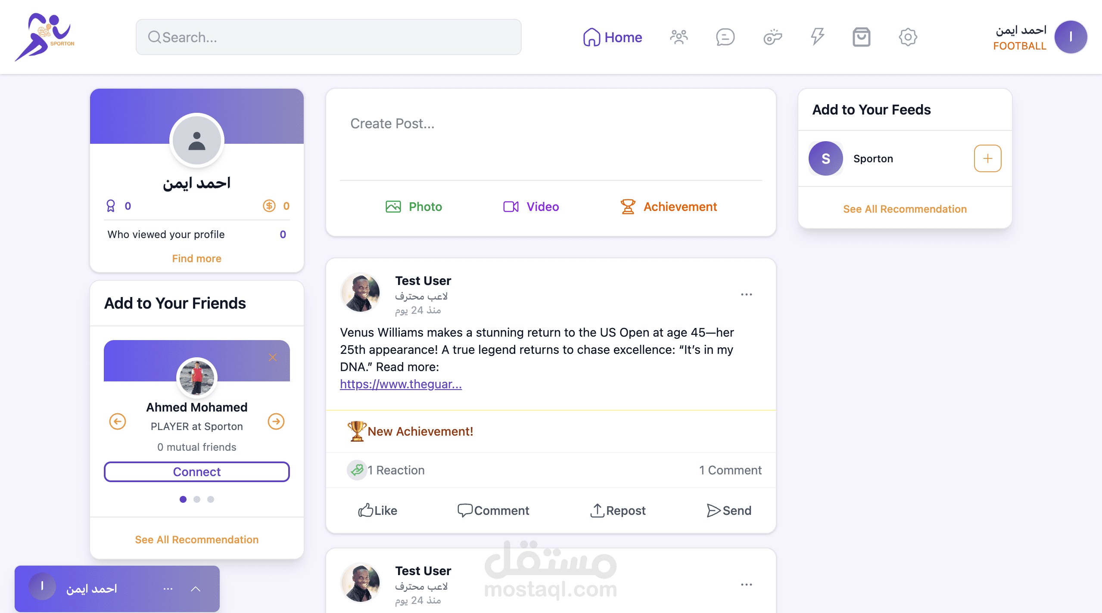This screenshot has height=613, width=1102.
Task: Go to the next friend suggestion arrow
Action: [x=276, y=421]
